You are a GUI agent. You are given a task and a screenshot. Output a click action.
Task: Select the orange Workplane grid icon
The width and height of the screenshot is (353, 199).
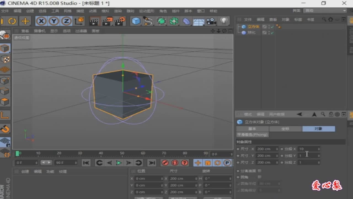tap(5, 69)
